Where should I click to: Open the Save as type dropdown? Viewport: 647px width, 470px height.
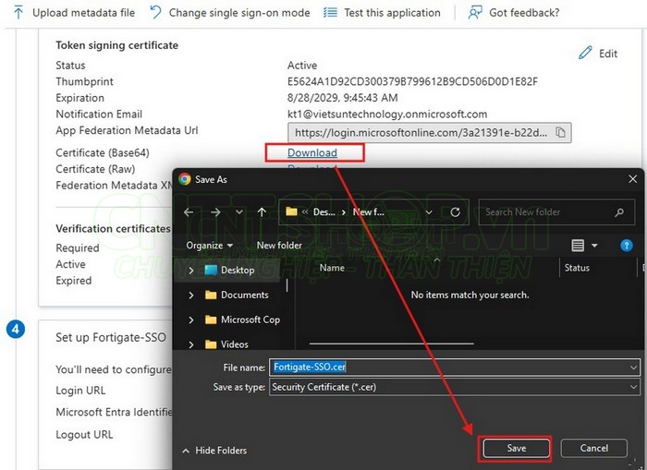click(633, 387)
